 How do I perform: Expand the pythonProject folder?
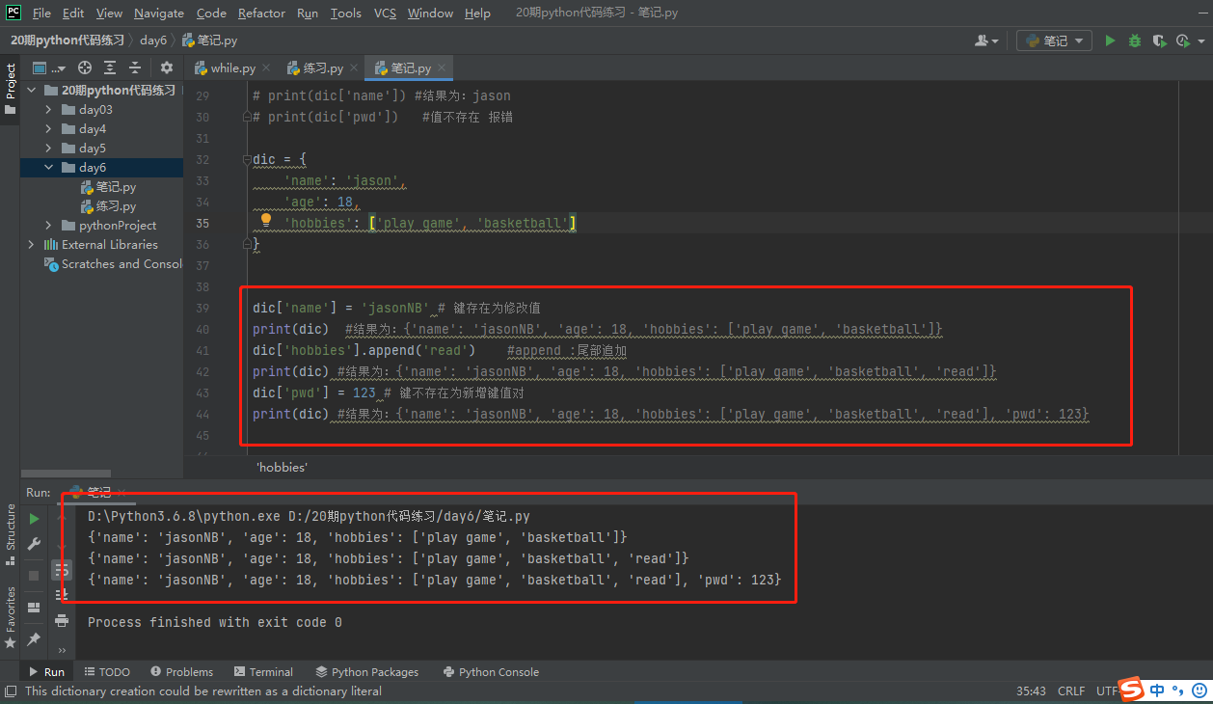(x=48, y=225)
